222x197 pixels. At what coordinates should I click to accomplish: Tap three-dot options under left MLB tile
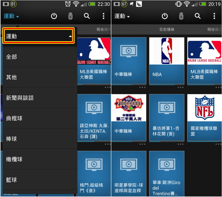(108, 88)
